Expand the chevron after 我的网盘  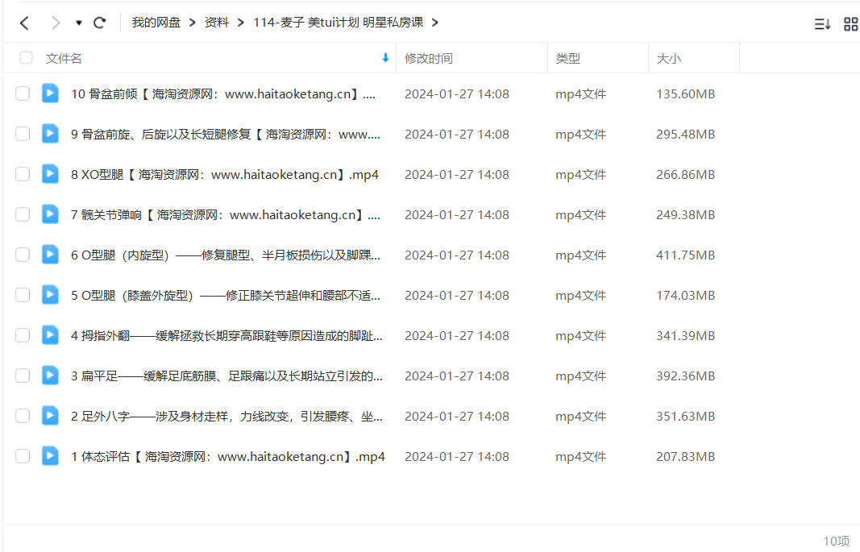pyautogui.click(x=193, y=23)
